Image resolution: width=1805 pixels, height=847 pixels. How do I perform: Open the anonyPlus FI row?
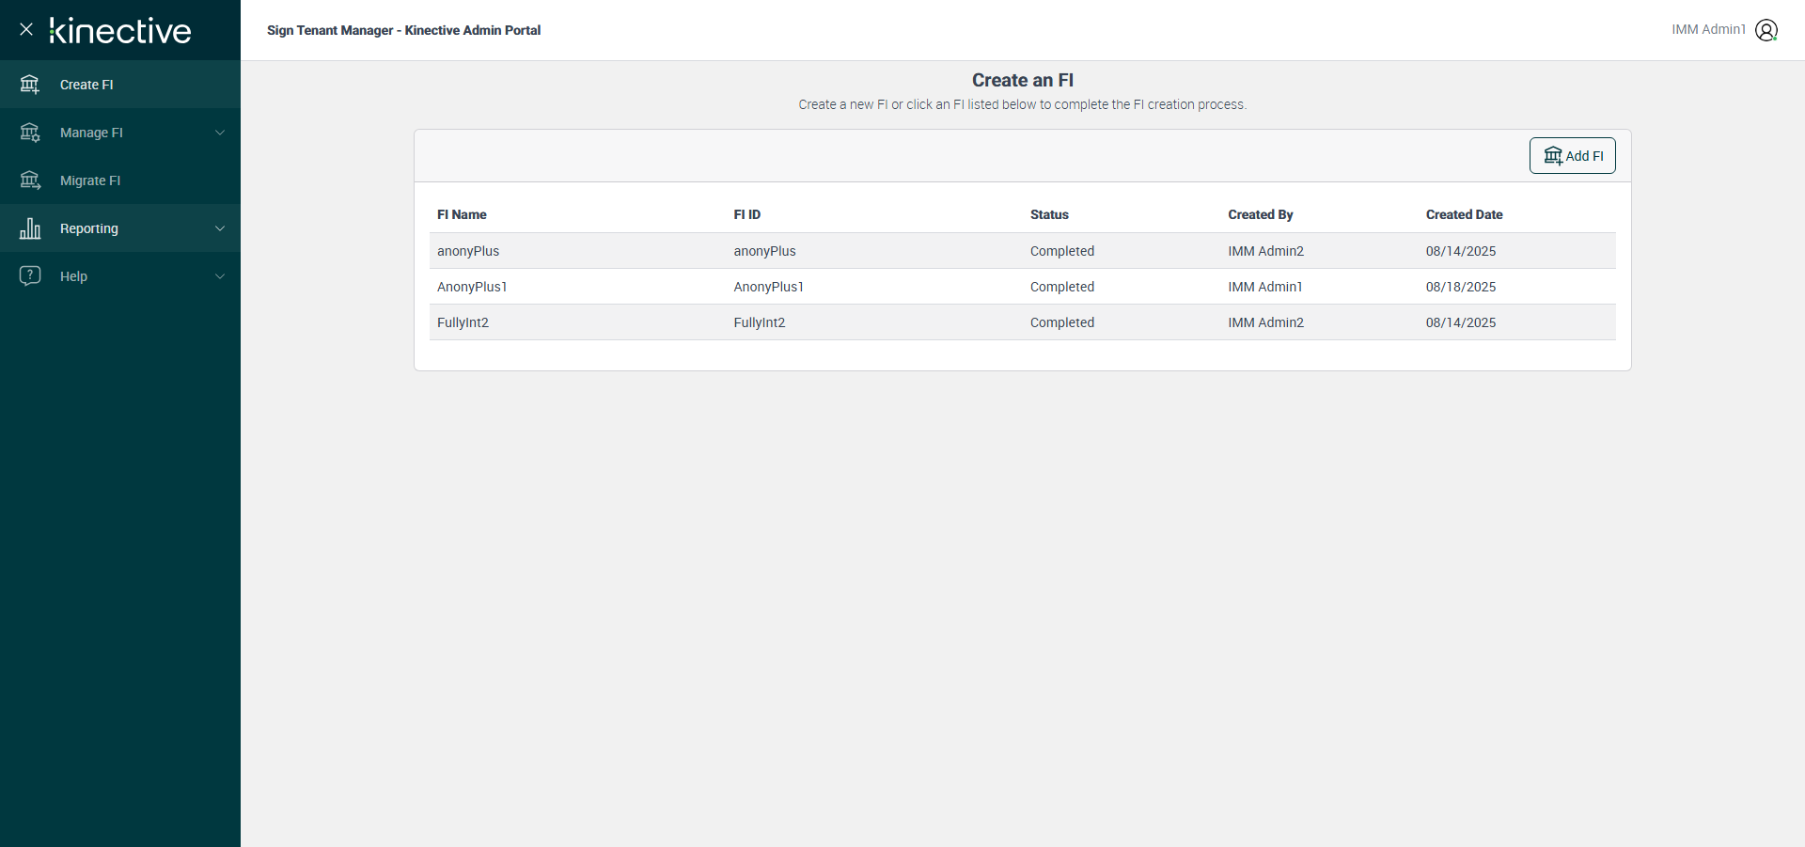pos(468,251)
